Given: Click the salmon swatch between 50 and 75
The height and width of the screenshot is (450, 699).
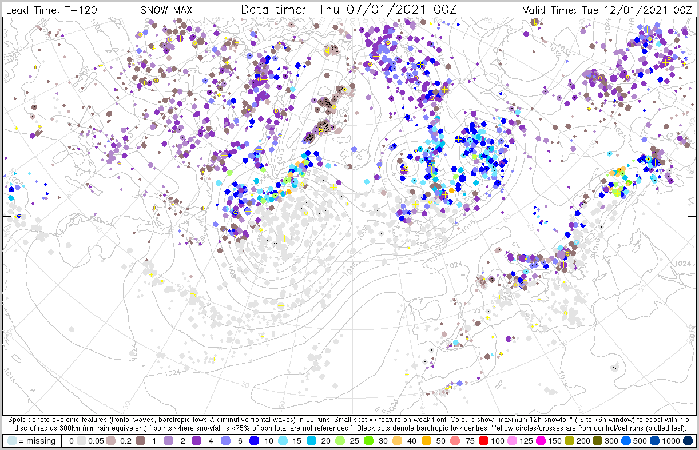Looking at the screenshot, I should pos(455,441).
